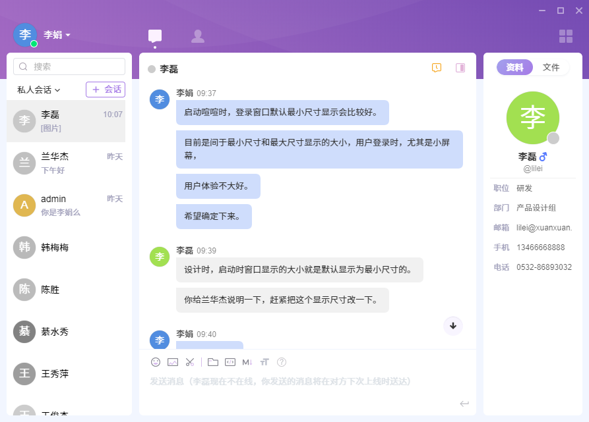Open the 私人会话 filter dropdown
589x422 pixels.
click(39, 90)
